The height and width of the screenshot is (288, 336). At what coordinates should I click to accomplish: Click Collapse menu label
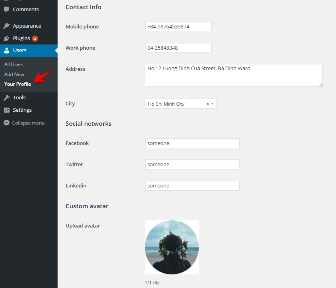click(x=28, y=123)
